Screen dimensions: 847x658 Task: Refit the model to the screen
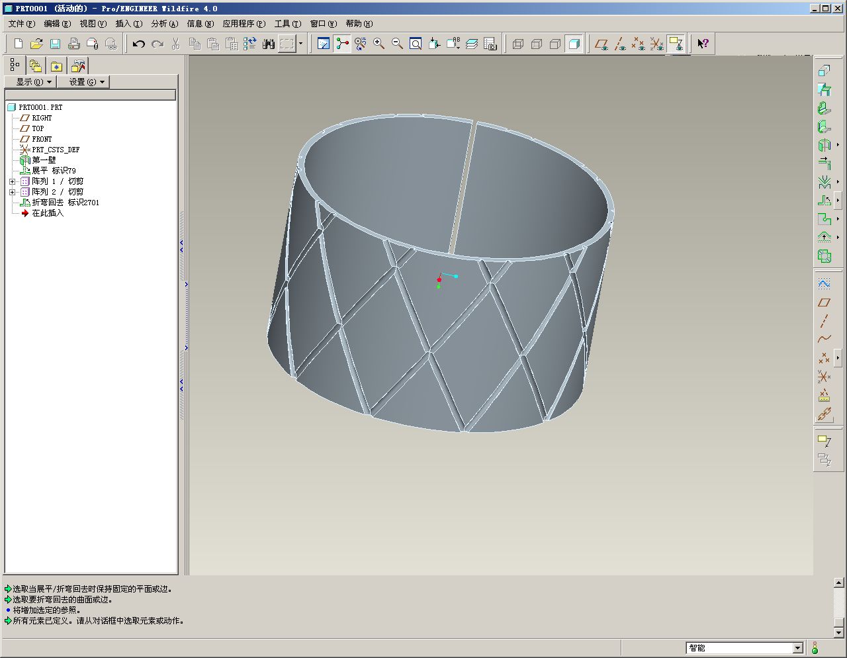pos(416,44)
